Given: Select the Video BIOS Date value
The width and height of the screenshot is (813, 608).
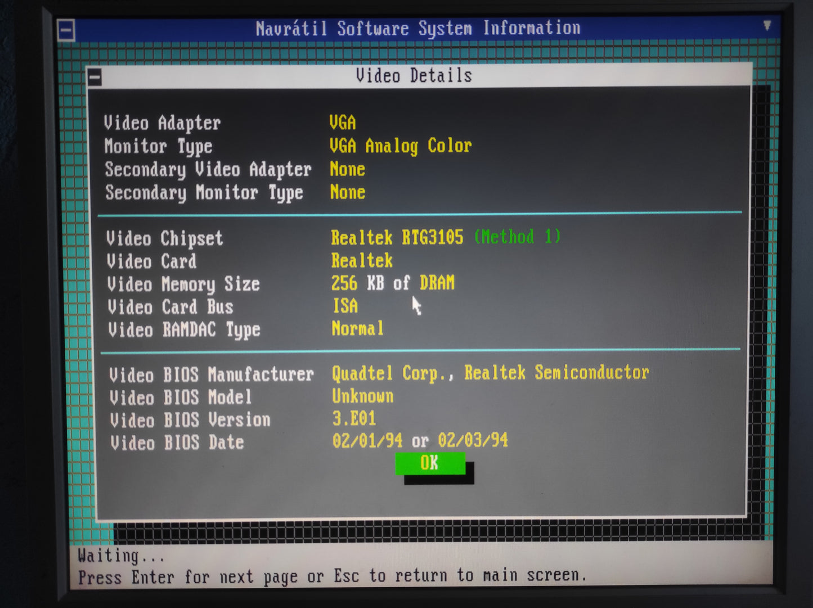Looking at the screenshot, I should pyautogui.click(x=420, y=441).
